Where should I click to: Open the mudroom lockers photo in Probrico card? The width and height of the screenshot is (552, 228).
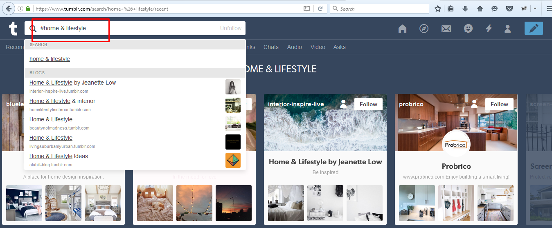pyautogui.click(x=456, y=203)
